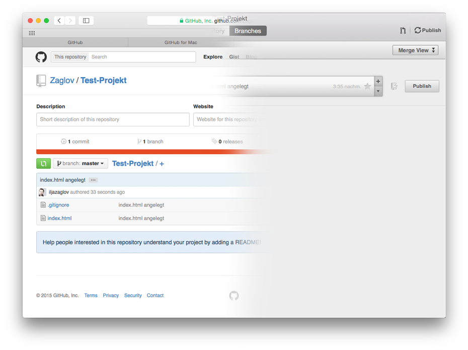The image size is (468, 350).
Task: Switch to GitHub Safari tab
Action: [x=75, y=42]
